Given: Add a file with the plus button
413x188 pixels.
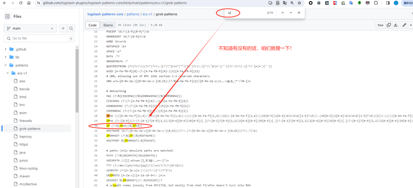Looking at the screenshot, I should (63, 28).
